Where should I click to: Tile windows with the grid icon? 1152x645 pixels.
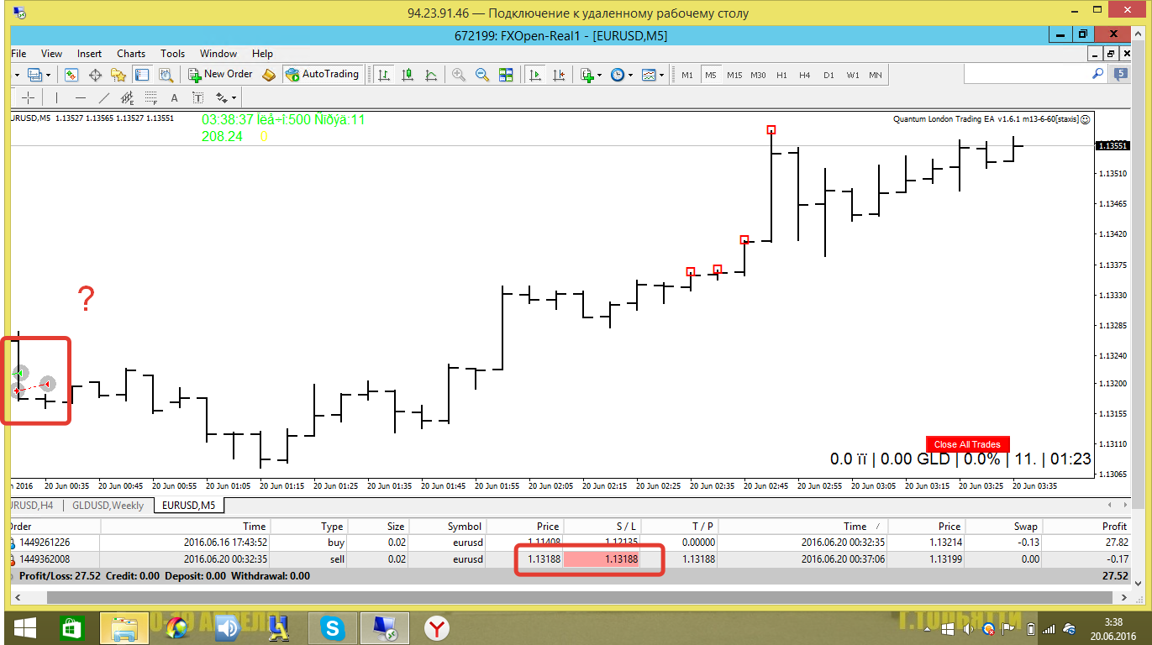point(506,75)
